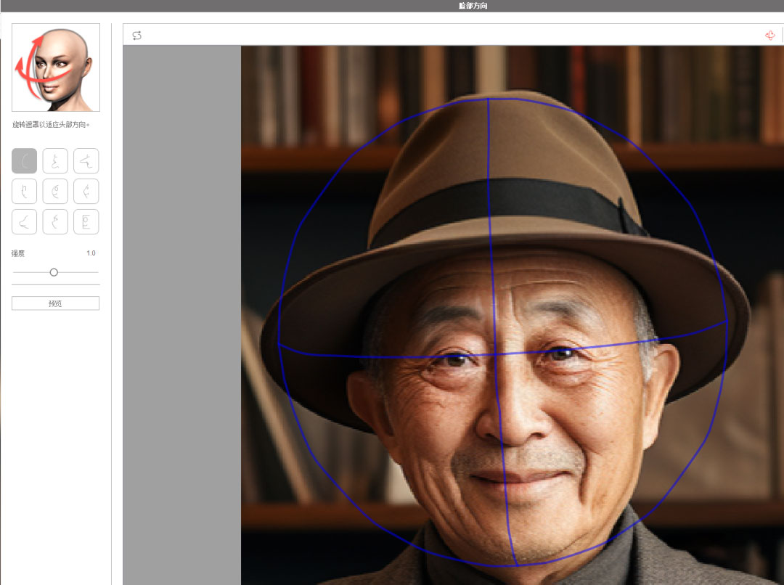The image size is (784, 585).
Task: Click left endpoint of blue horizontal mask line
Action: tap(279, 345)
